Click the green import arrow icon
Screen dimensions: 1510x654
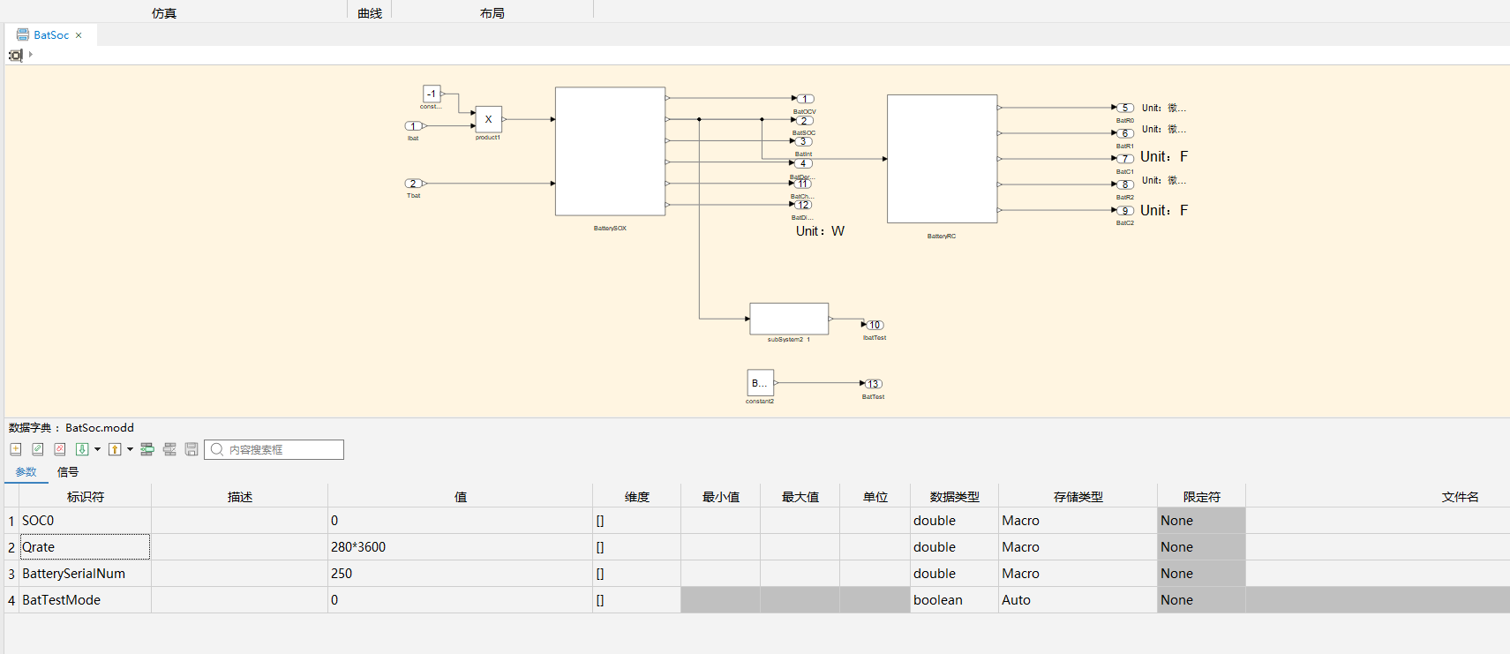coord(82,449)
